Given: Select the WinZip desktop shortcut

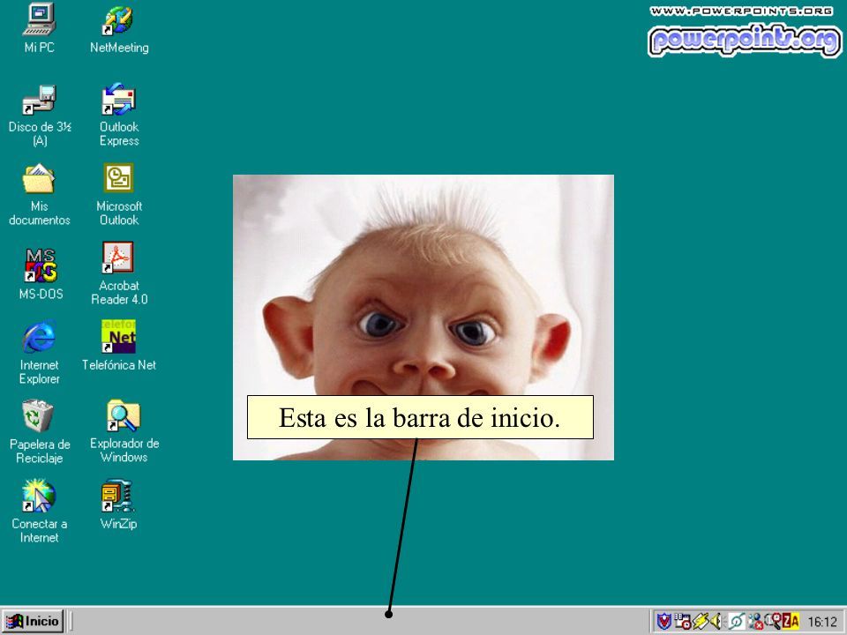Looking at the screenshot, I should click(x=118, y=504).
